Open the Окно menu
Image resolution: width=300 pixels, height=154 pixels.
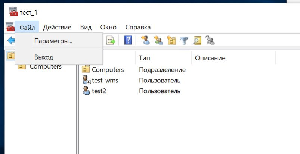(x=108, y=27)
